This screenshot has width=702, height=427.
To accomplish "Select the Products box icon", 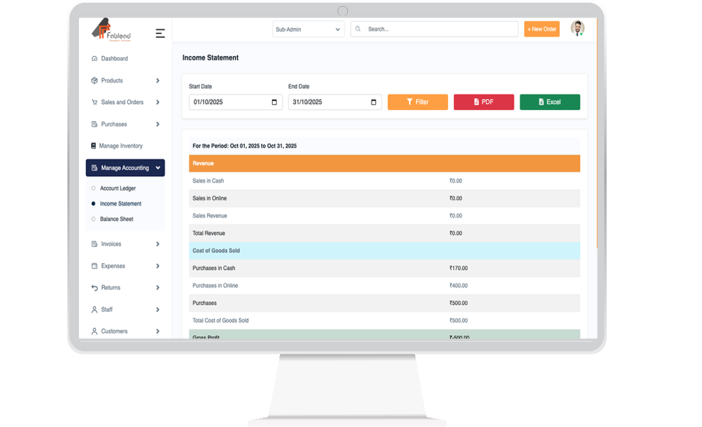I will (x=95, y=80).
